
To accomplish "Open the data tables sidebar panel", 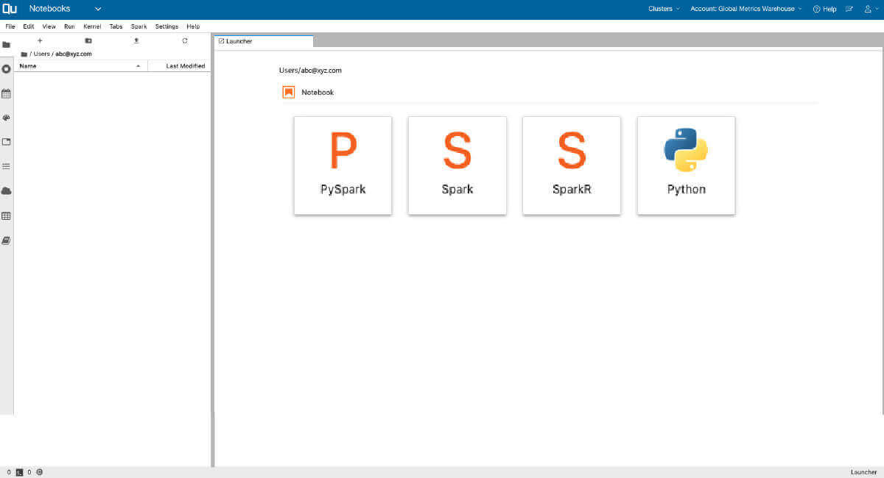I will point(6,215).
